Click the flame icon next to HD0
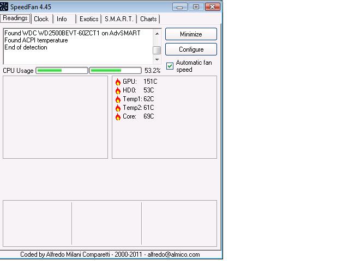Viewport: 349px width, 261px height. click(118, 90)
